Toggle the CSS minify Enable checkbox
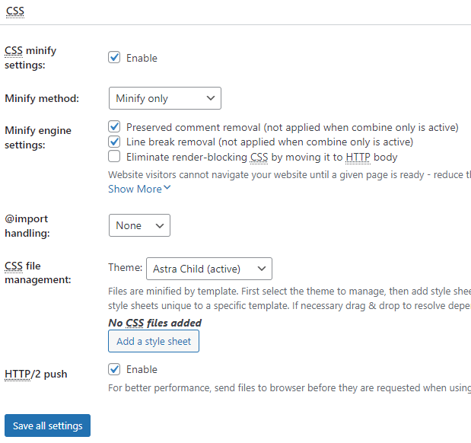 pyautogui.click(x=114, y=58)
